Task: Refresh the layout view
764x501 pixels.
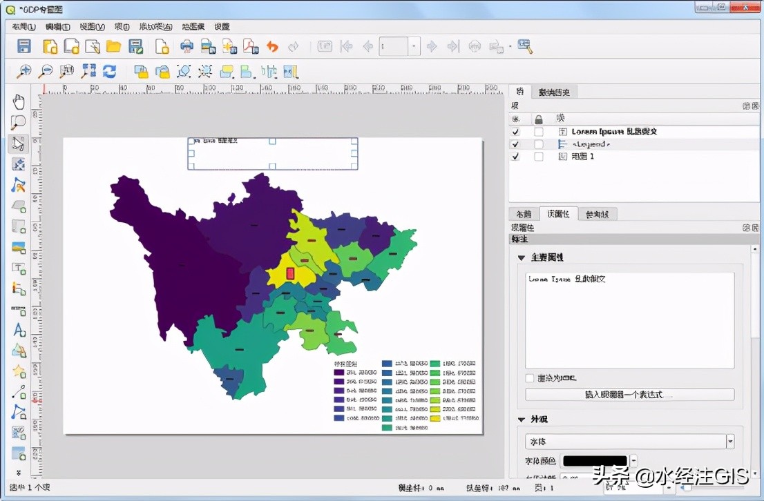Action: click(x=110, y=72)
